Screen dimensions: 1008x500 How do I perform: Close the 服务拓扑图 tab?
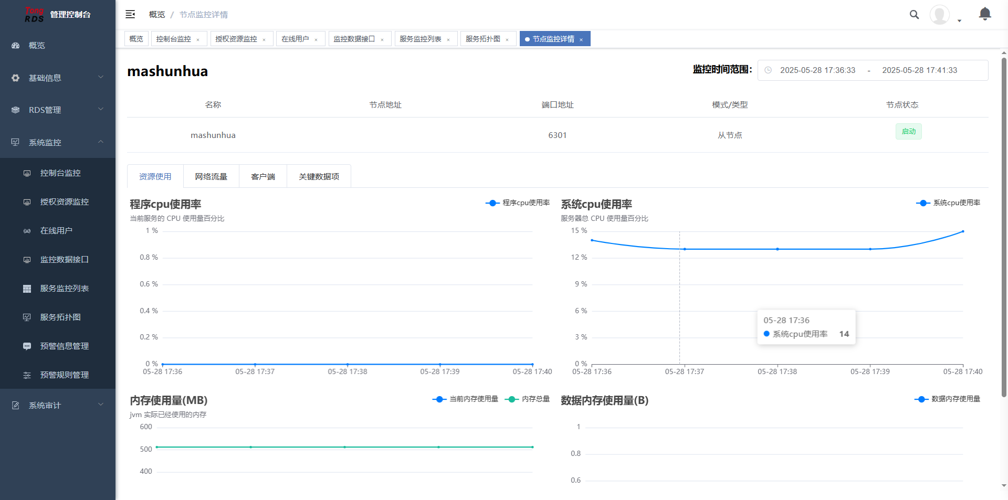(507, 39)
